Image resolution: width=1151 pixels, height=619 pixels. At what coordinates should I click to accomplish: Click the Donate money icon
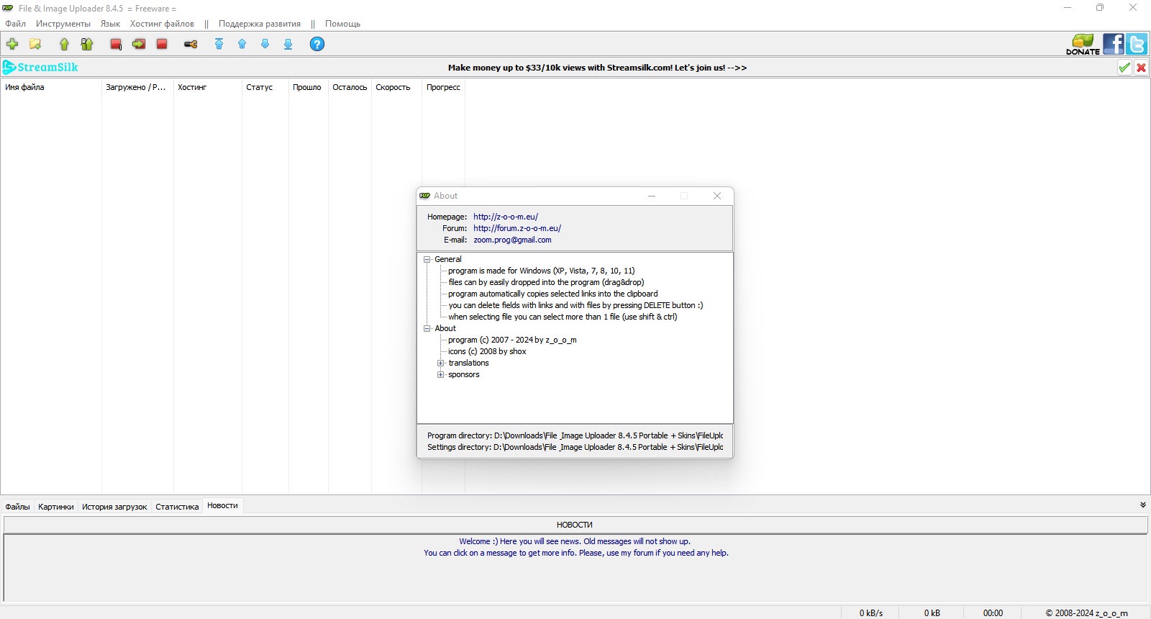pyautogui.click(x=1083, y=44)
